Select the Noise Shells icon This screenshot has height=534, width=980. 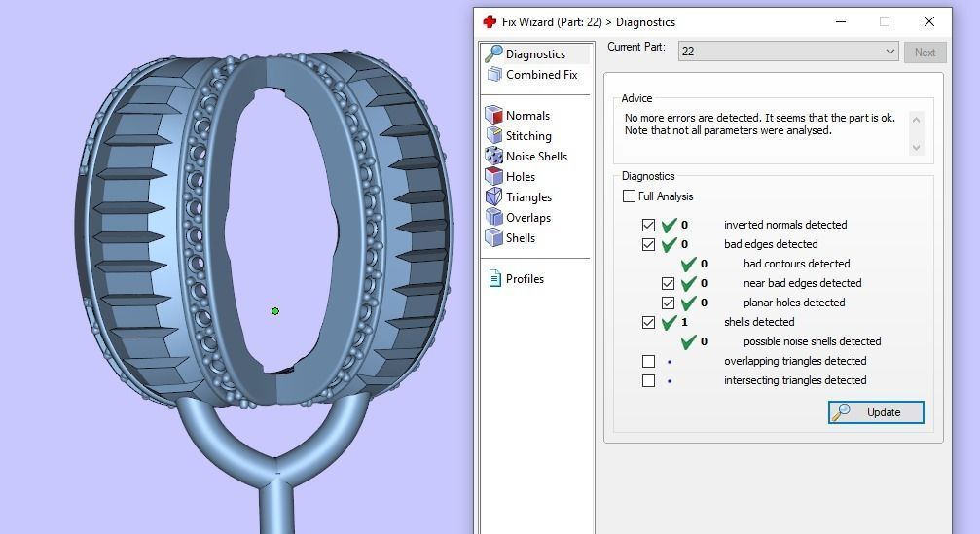[x=493, y=157]
